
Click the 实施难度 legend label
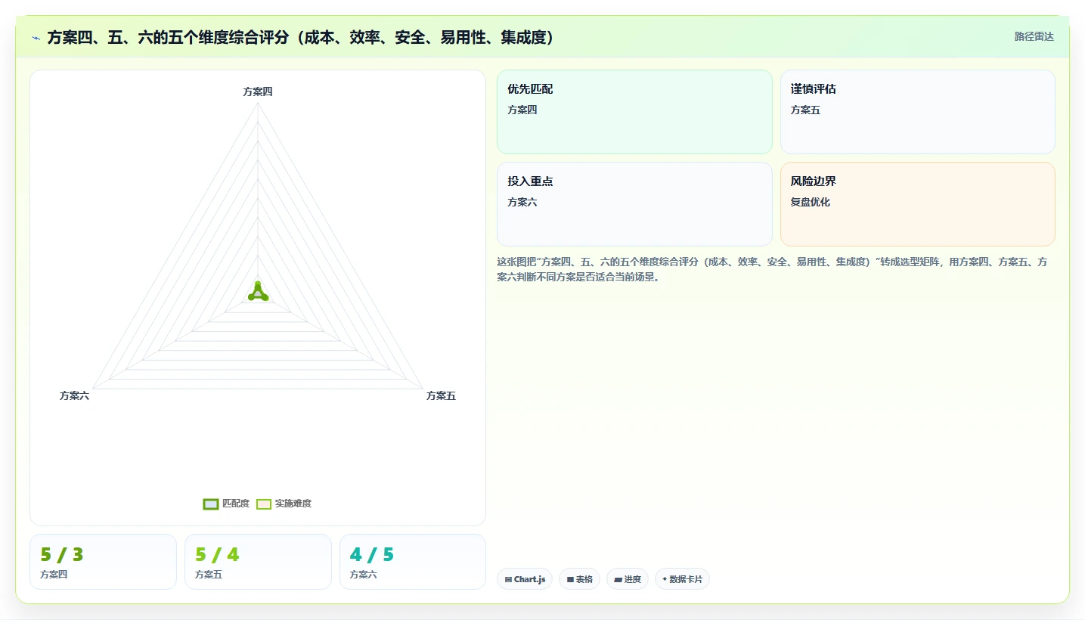[293, 504]
